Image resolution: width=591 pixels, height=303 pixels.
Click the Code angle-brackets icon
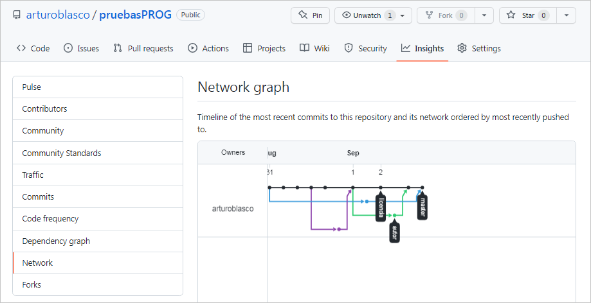(x=21, y=48)
